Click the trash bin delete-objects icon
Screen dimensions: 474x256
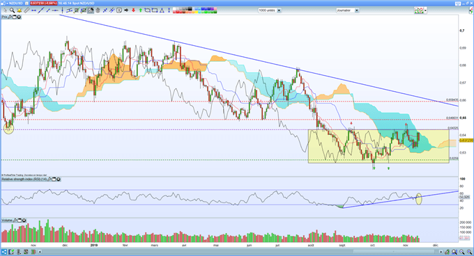point(98,10)
